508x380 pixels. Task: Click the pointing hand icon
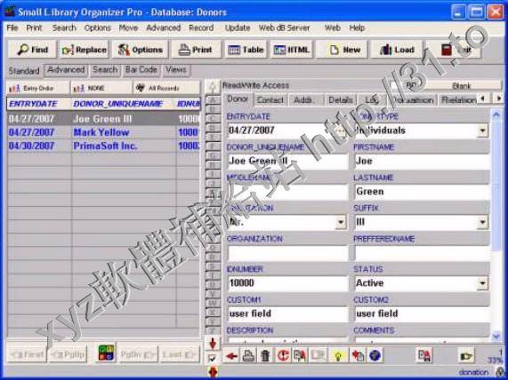pyautogui.click(x=466, y=356)
